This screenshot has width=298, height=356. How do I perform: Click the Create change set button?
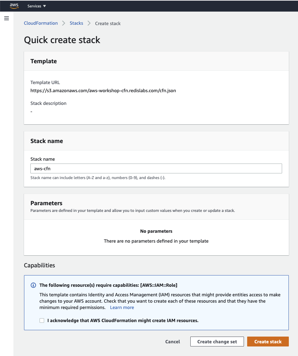click(217, 342)
